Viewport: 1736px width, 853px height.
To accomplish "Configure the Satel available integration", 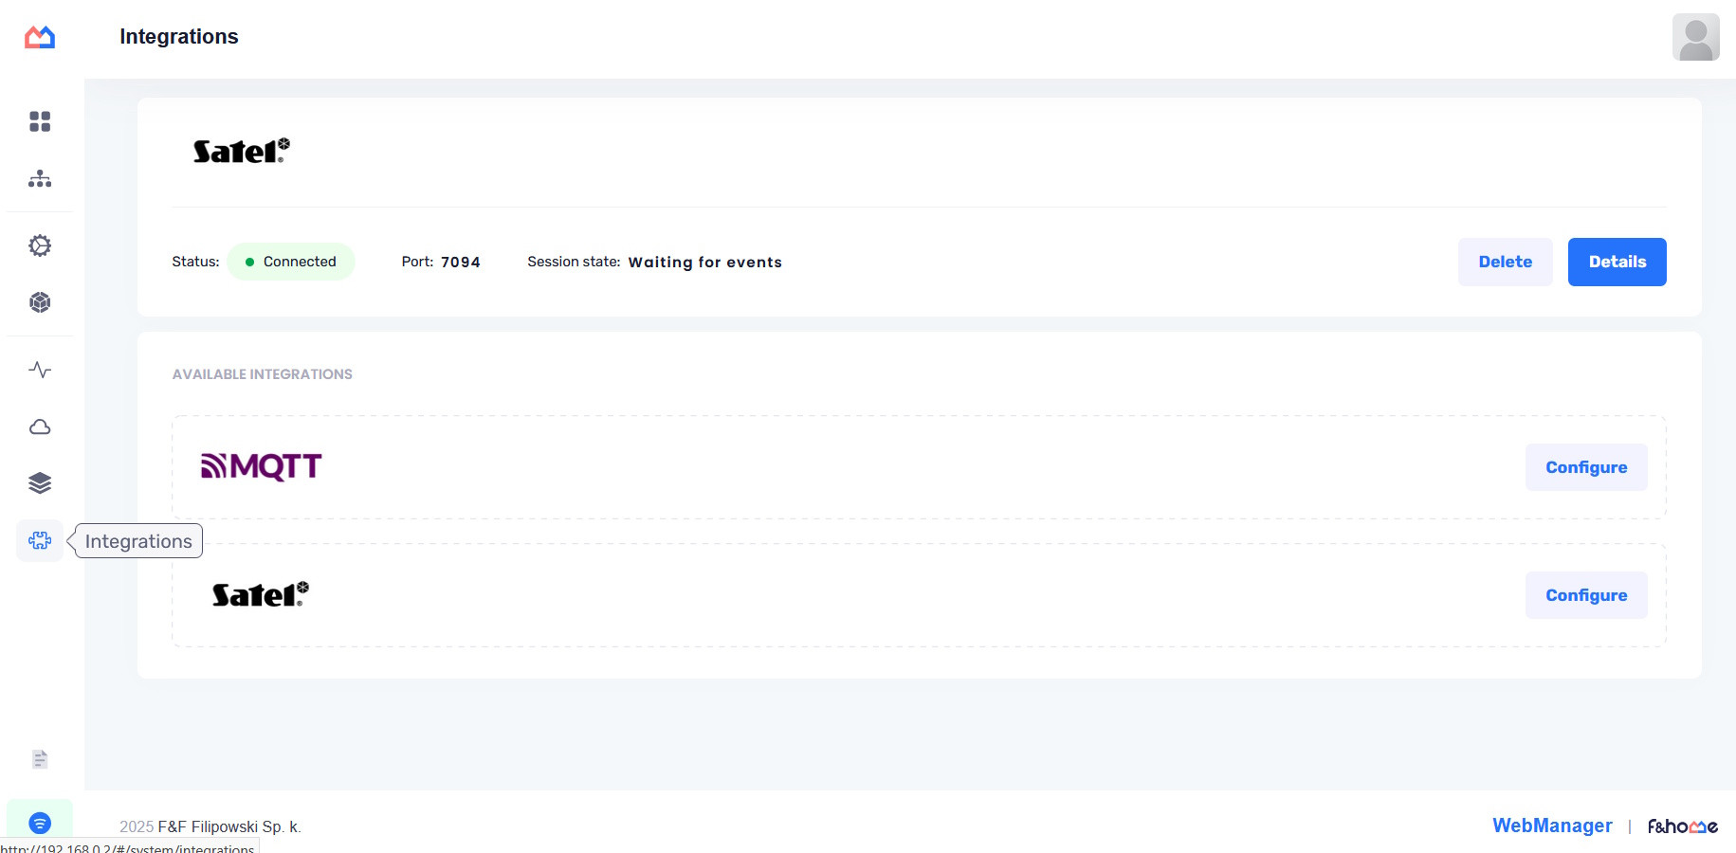I will [x=1586, y=595].
